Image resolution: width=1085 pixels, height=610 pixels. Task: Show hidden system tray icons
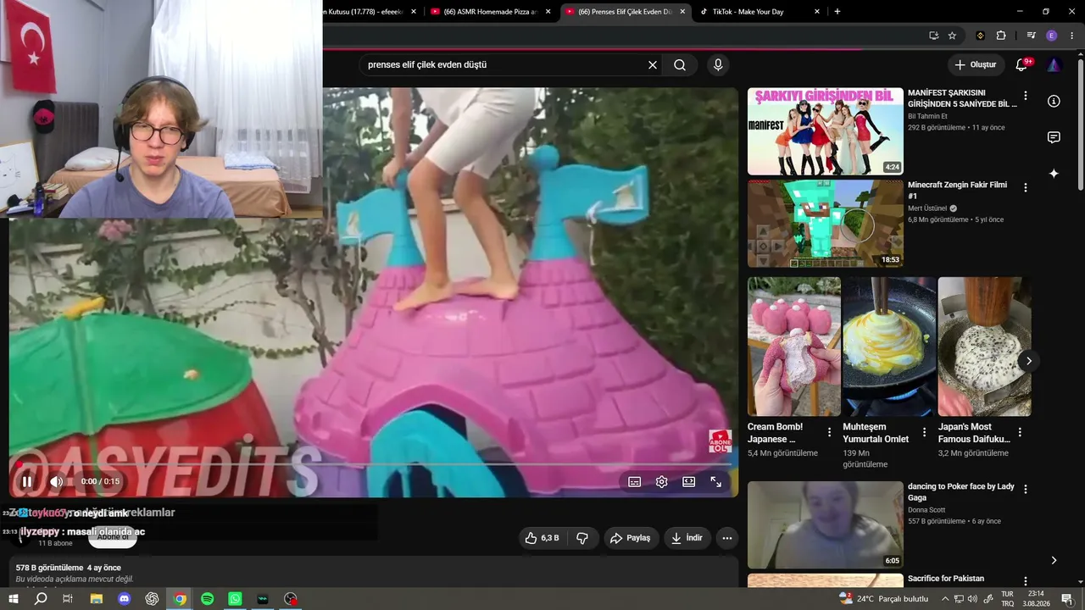[945, 599]
